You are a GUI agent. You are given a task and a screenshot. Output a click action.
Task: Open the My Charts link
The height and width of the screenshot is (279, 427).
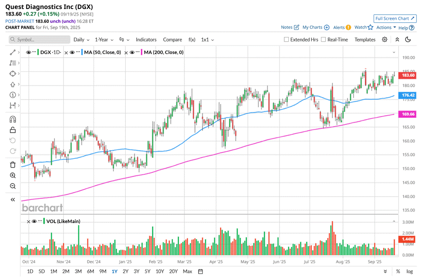coord(316,27)
